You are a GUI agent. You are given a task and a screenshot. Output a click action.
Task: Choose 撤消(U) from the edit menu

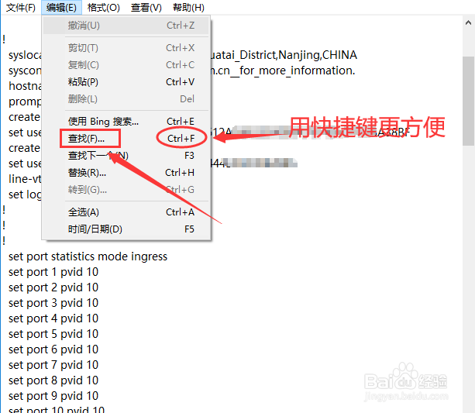pyautogui.click(x=126, y=26)
